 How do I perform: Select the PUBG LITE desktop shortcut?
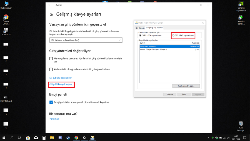click(6, 32)
